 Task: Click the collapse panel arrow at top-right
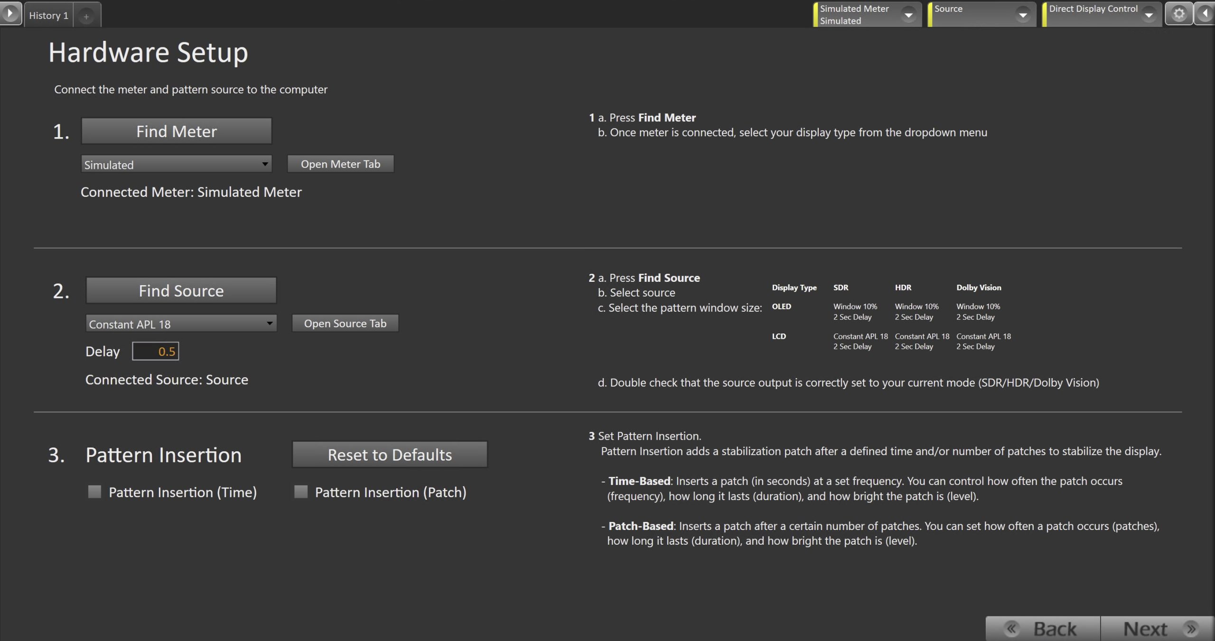point(1205,14)
